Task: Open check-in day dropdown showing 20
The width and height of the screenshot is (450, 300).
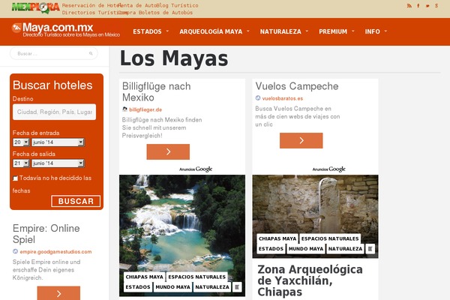Action: pyautogui.click(x=21, y=142)
